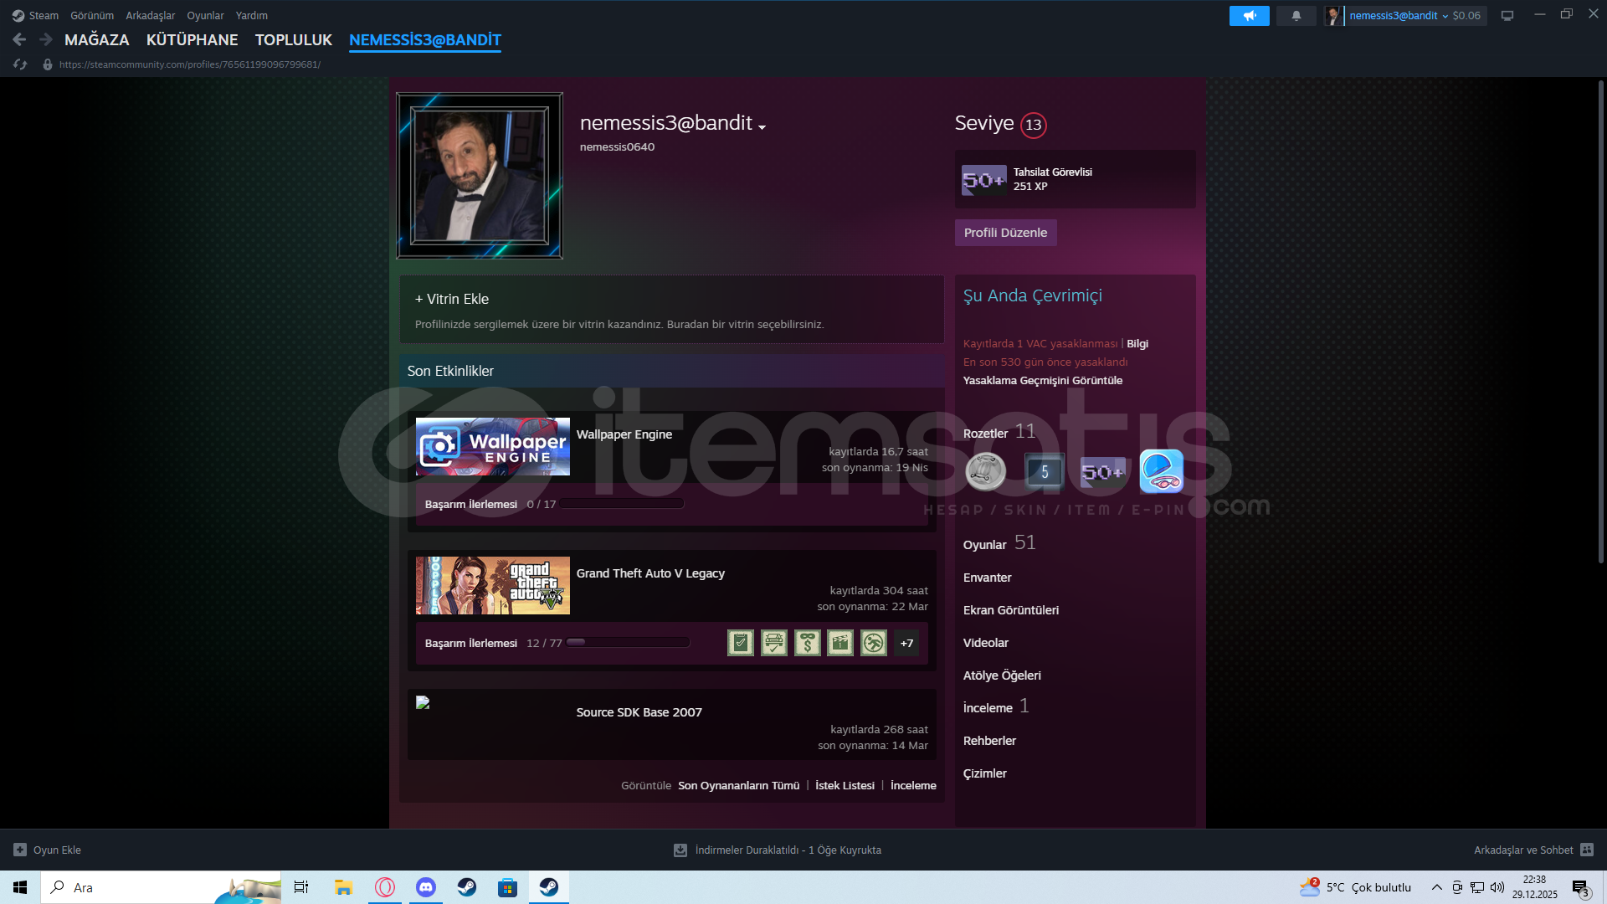This screenshot has width=1607, height=904.
Task: Open the Wallpaper Engine game thumbnail
Action: pyautogui.click(x=492, y=447)
